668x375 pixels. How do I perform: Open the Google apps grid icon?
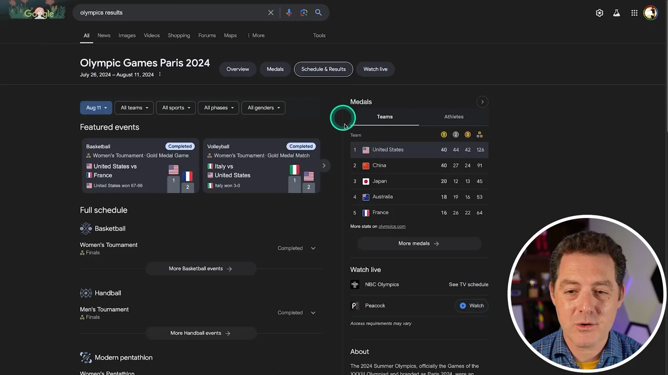[x=634, y=13]
